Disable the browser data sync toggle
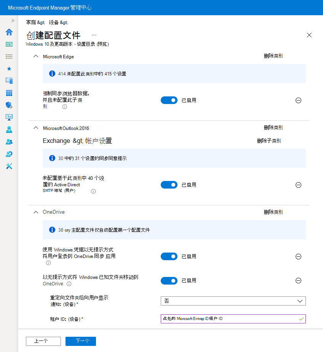Screen dimensions: 323x352 169,100
